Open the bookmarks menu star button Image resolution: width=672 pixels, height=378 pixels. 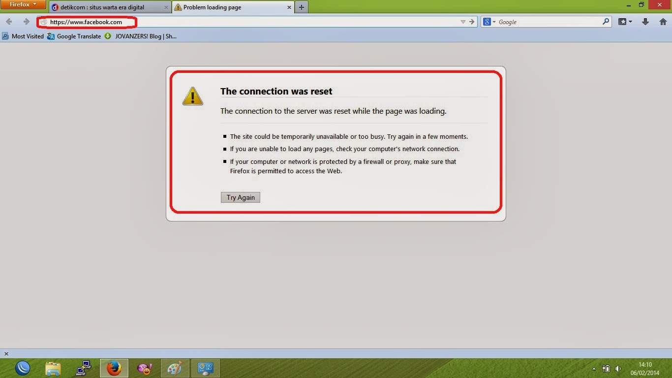pos(622,22)
